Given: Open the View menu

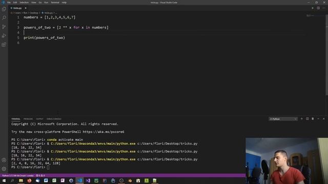Looking at the screenshot, I should (34, 3).
